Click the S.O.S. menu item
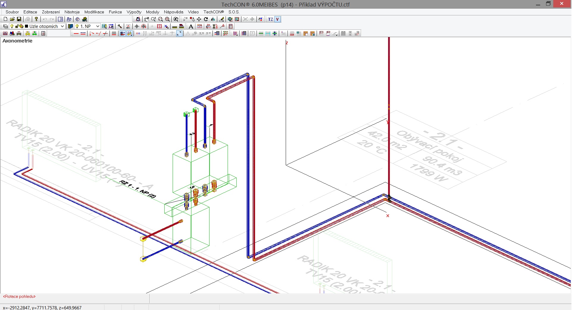Image resolution: width=572 pixels, height=310 pixels. 234,12
